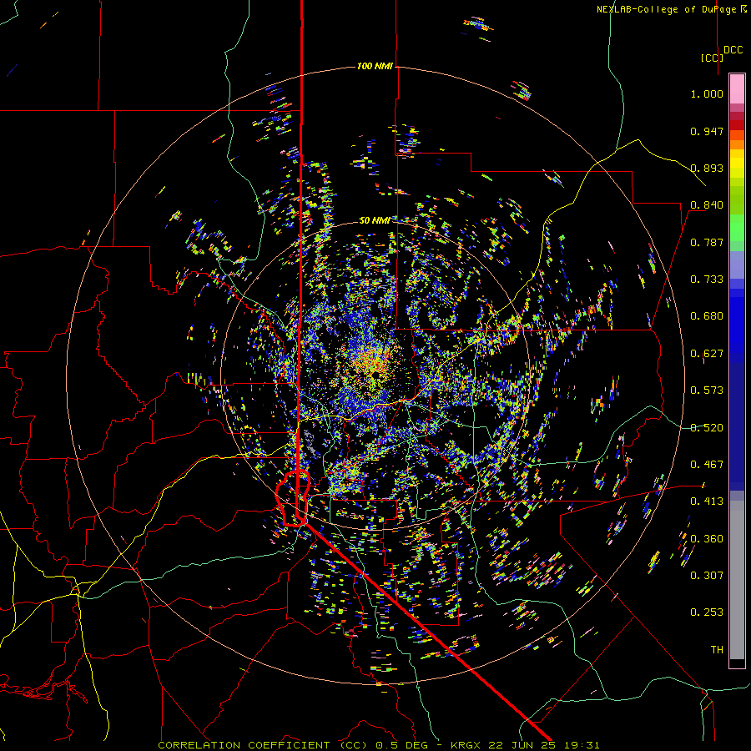Select the 0.307 legend value

(x=707, y=576)
